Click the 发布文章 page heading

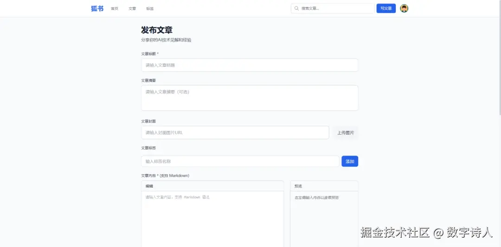[157, 30]
